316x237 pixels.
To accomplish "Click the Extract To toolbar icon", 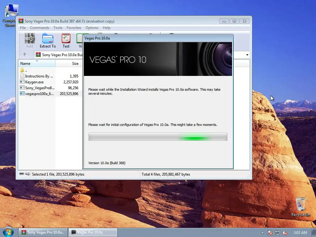I will tap(48, 40).
